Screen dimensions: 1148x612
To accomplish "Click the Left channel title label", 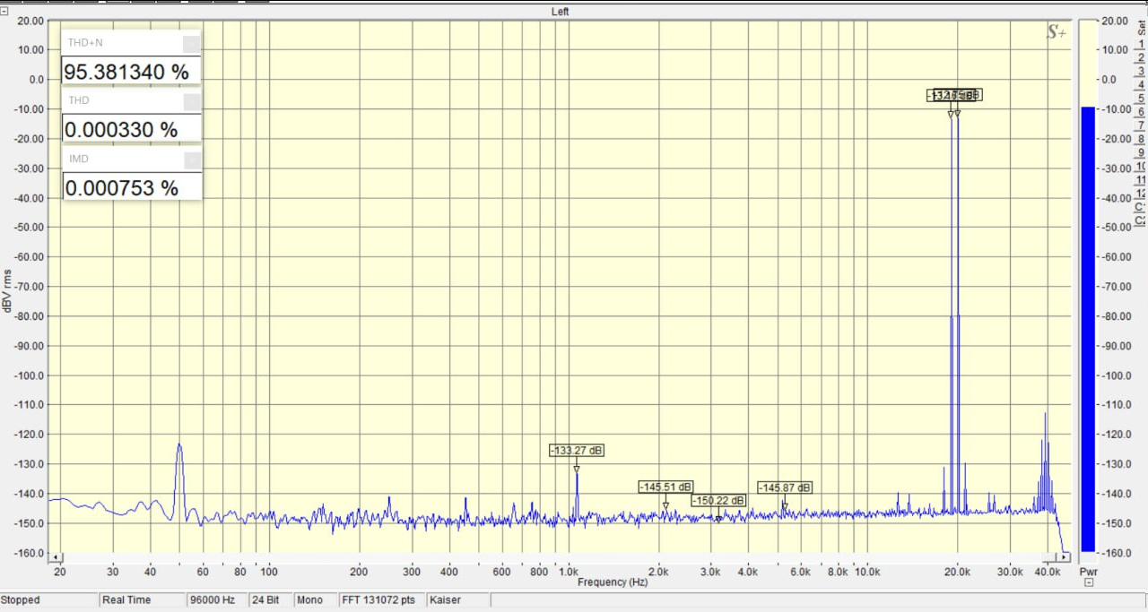I will pyautogui.click(x=561, y=12).
